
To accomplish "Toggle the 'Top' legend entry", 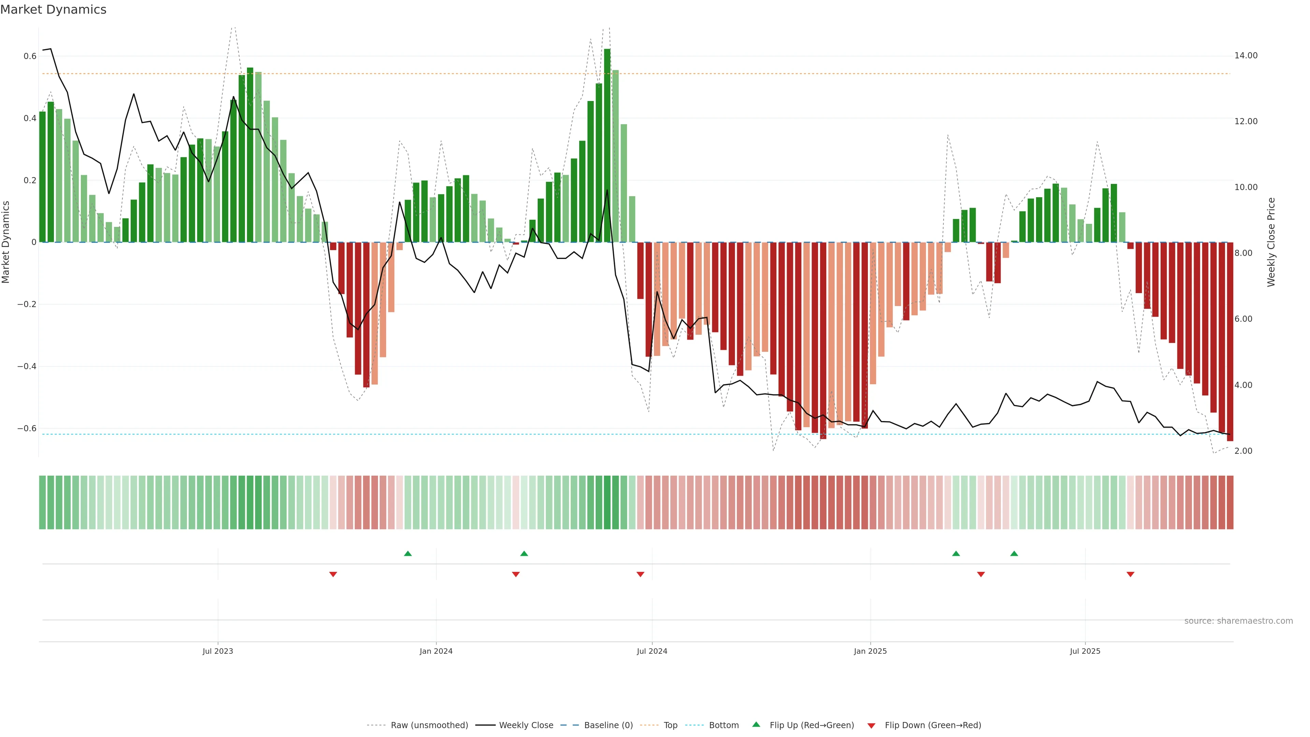I will pyautogui.click(x=670, y=725).
